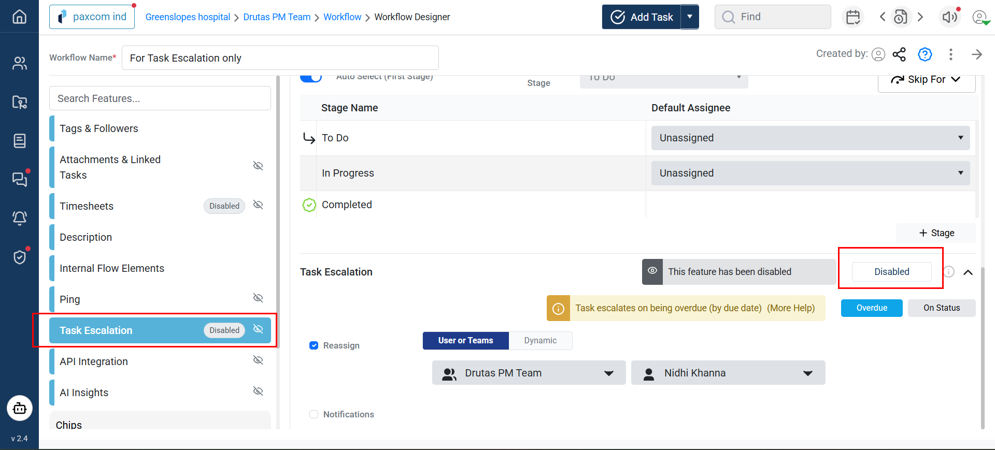Click the Workflow breadcrumb link
Viewport: 995px width, 450px height.
pyautogui.click(x=342, y=17)
